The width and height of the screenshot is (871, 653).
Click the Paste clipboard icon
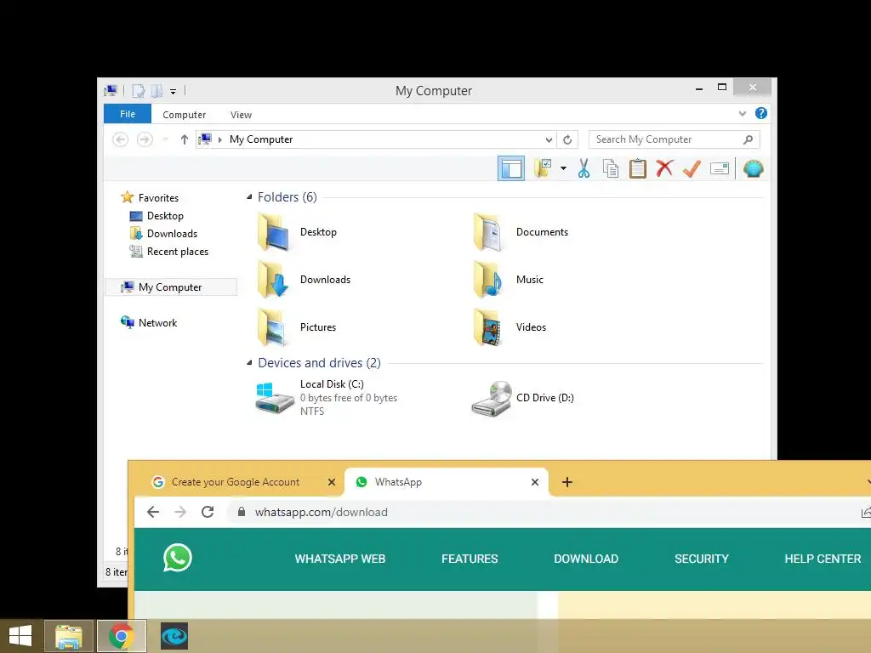pos(637,168)
